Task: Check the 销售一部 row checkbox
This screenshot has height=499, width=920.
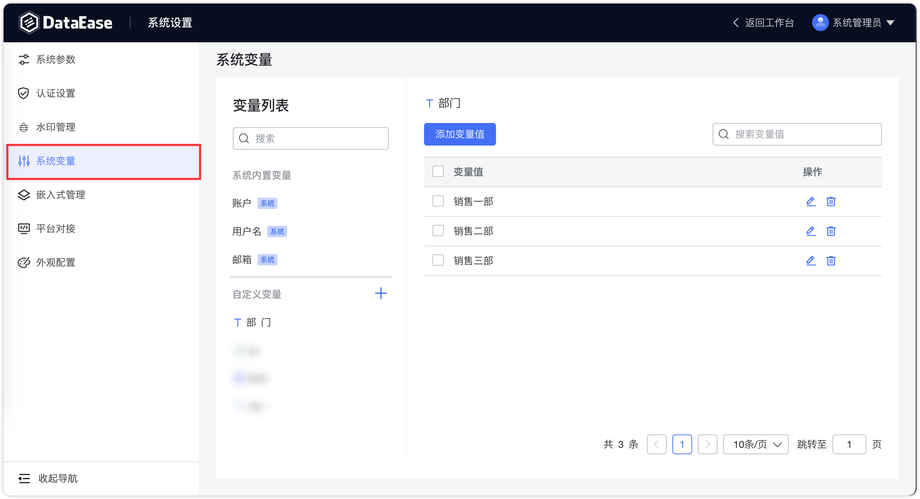Action: 438,201
